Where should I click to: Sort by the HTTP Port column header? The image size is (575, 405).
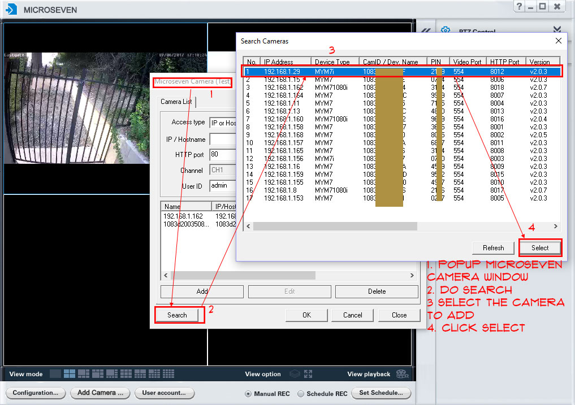[x=506, y=62]
